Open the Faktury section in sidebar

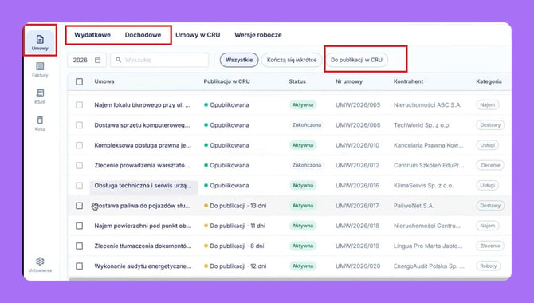point(40,69)
